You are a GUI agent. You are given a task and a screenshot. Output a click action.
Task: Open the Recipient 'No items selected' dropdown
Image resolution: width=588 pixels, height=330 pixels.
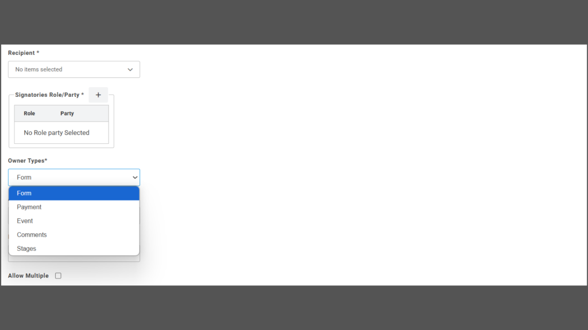74,69
